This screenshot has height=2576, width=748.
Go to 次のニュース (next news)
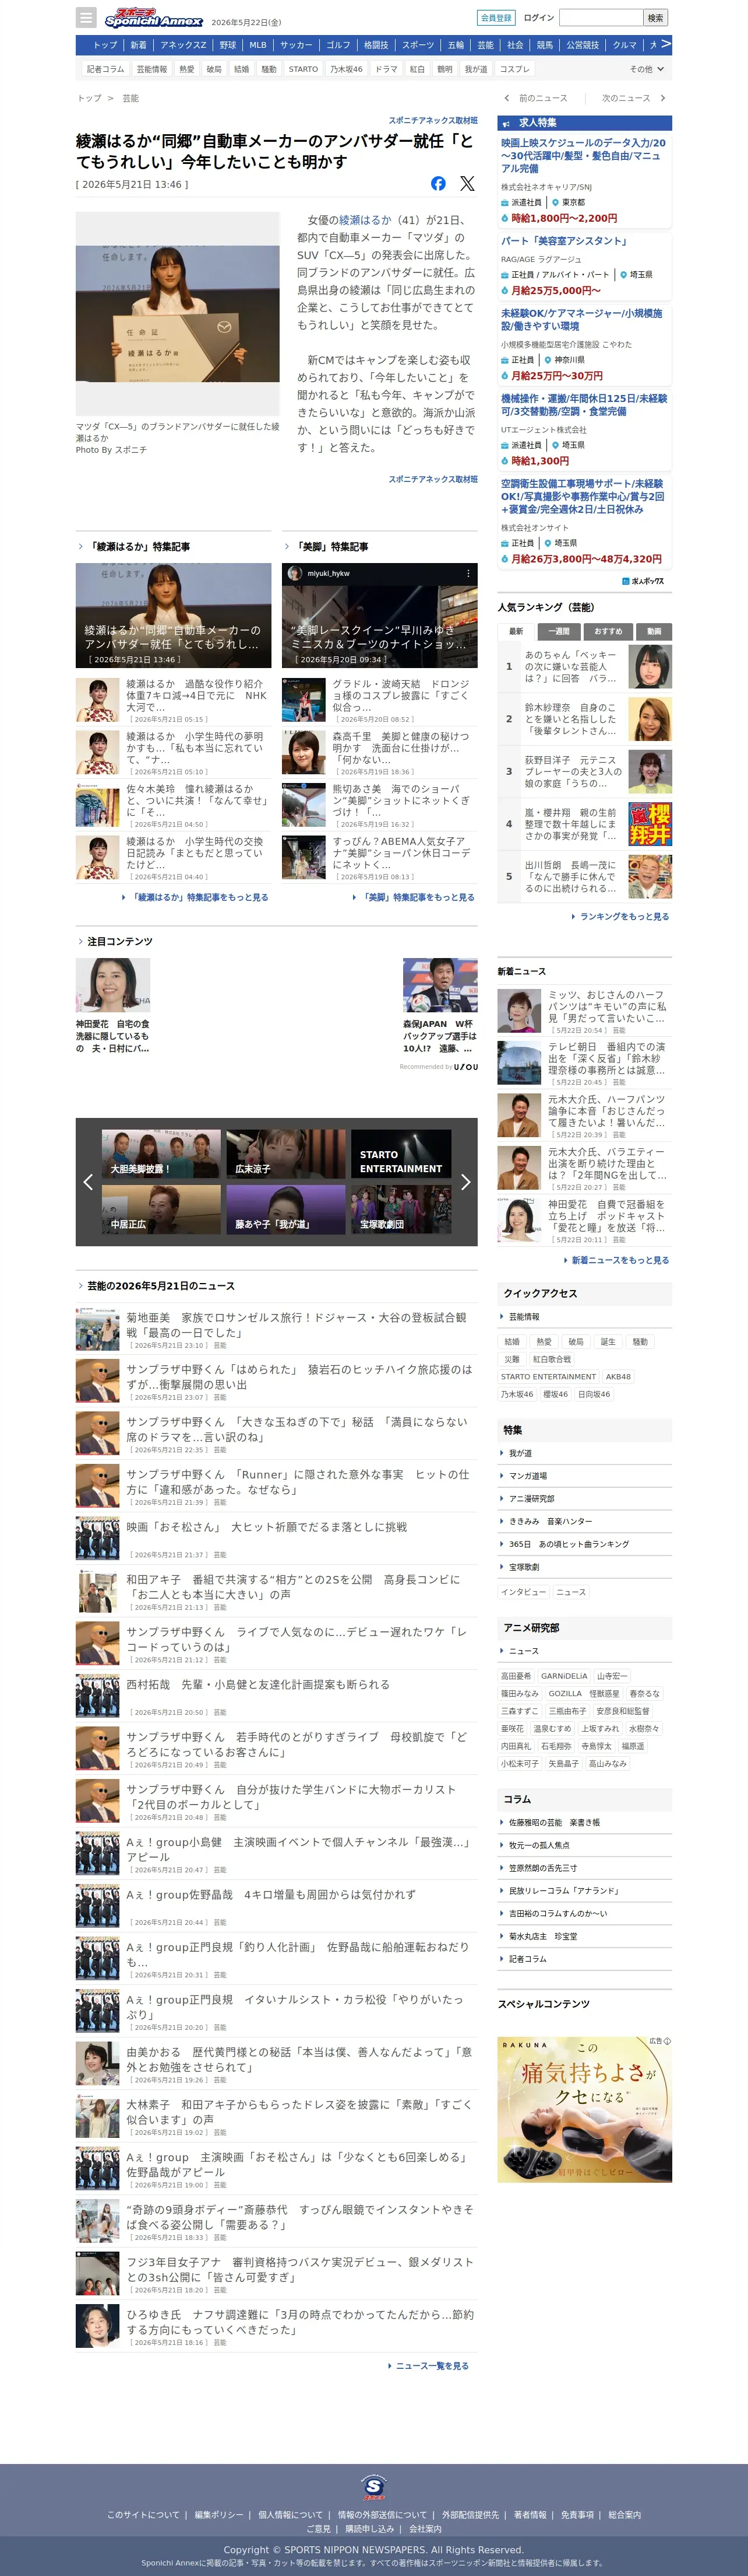[x=633, y=98]
